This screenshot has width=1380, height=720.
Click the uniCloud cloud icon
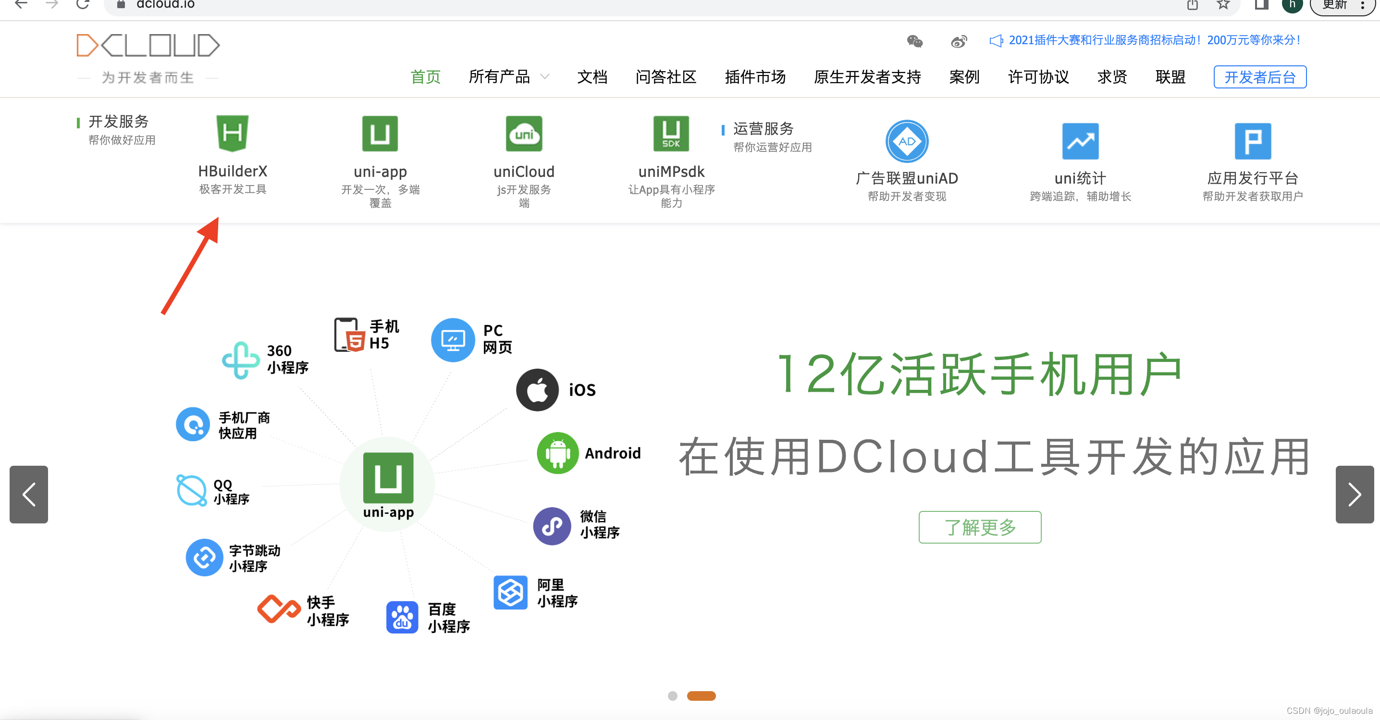point(523,134)
